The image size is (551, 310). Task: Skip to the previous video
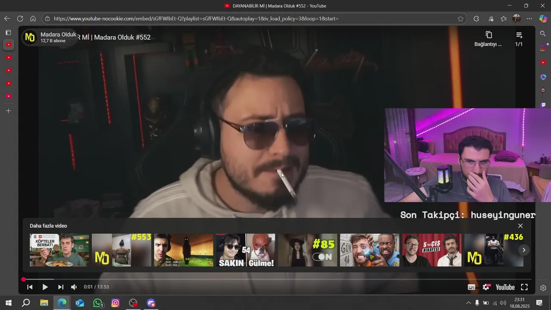click(30, 287)
